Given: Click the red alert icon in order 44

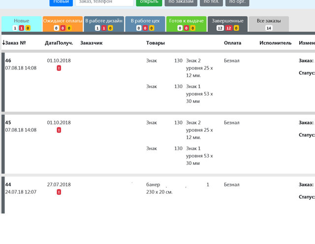Looking at the screenshot, I should (59, 192).
